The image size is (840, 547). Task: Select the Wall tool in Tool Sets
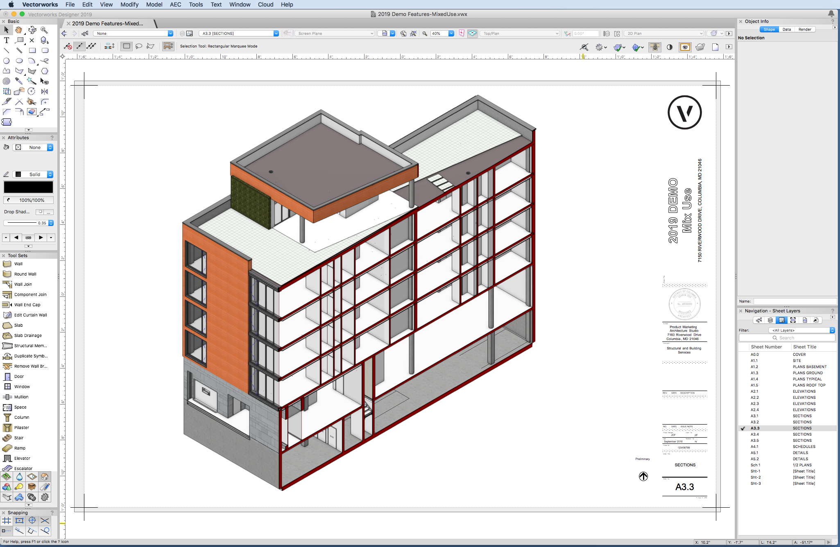coord(18,263)
